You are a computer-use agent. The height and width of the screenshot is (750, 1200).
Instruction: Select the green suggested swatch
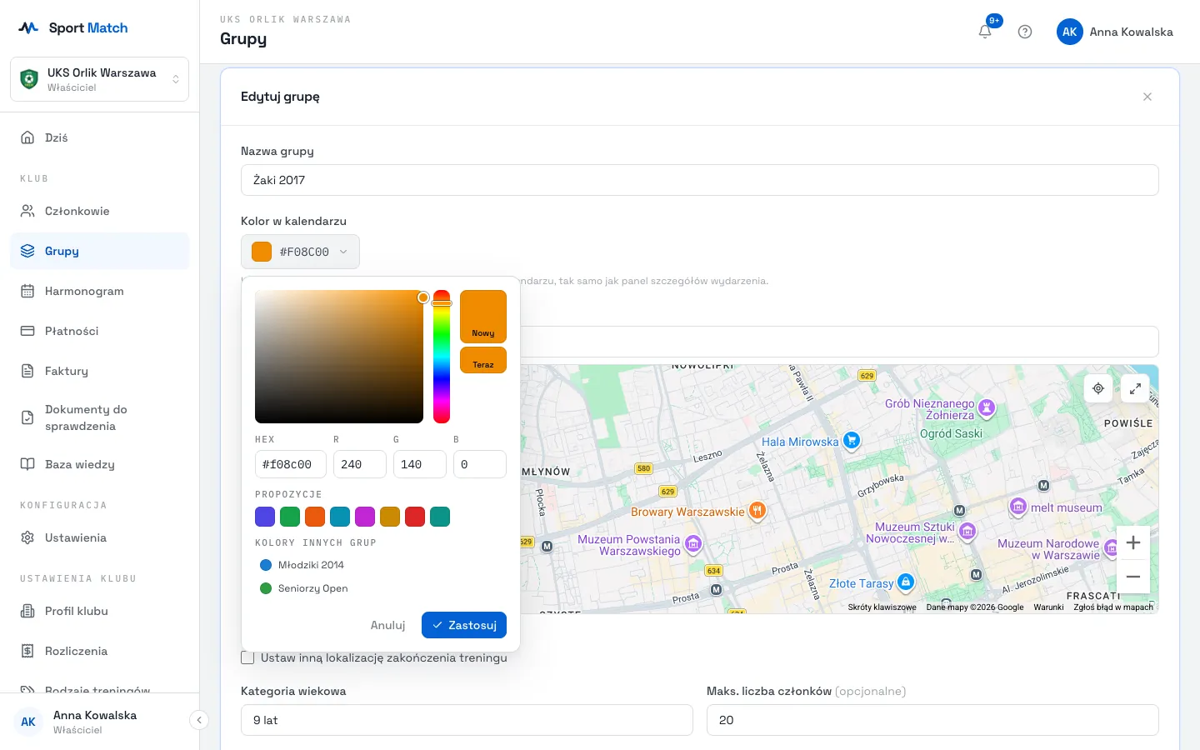tap(290, 517)
